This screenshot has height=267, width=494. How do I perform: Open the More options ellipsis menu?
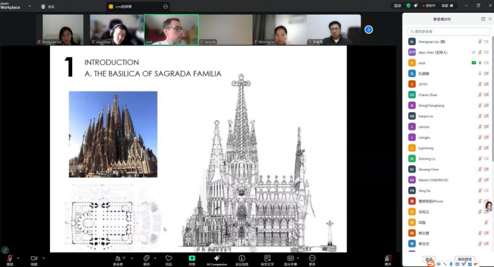(312, 258)
